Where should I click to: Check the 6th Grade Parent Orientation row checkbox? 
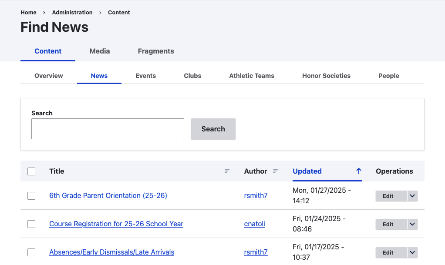(31, 196)
